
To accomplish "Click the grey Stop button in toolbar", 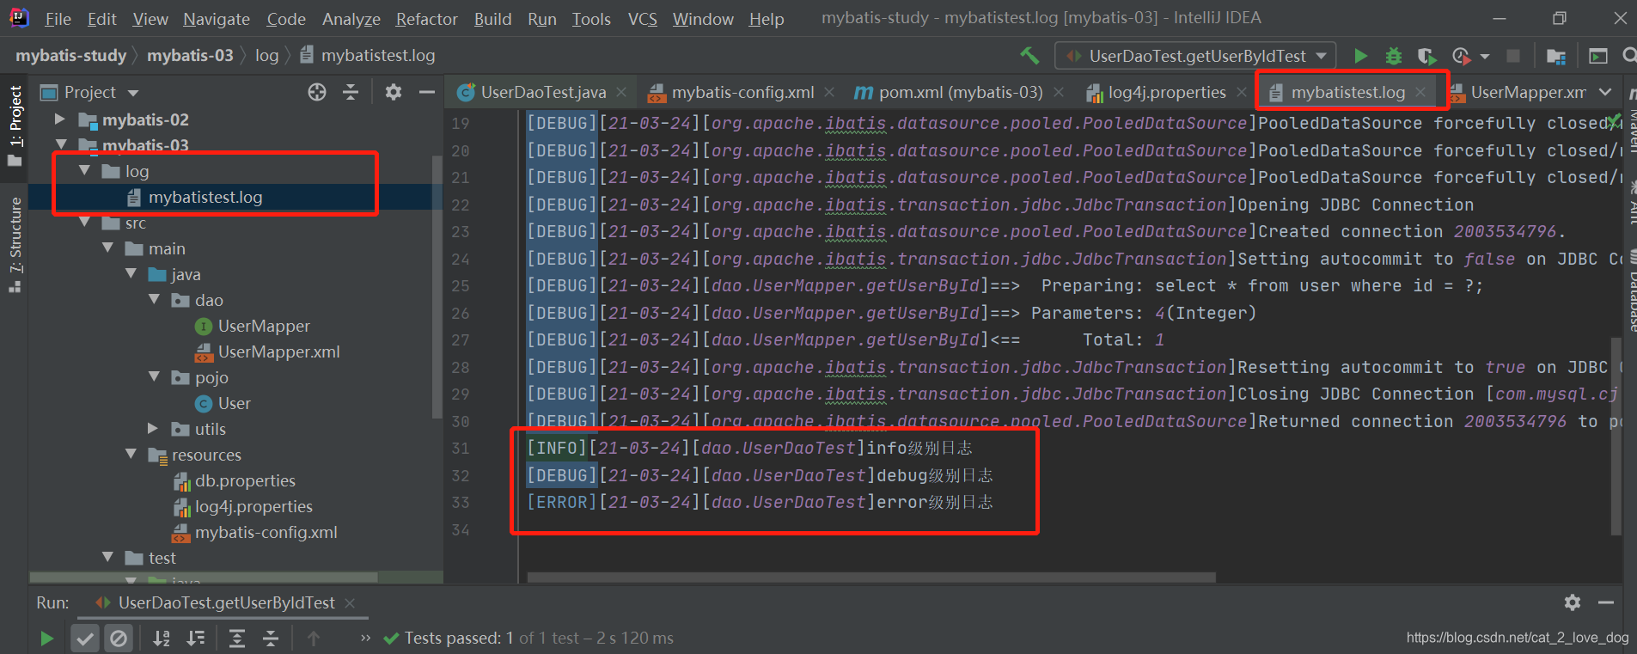I will 1513,56.
